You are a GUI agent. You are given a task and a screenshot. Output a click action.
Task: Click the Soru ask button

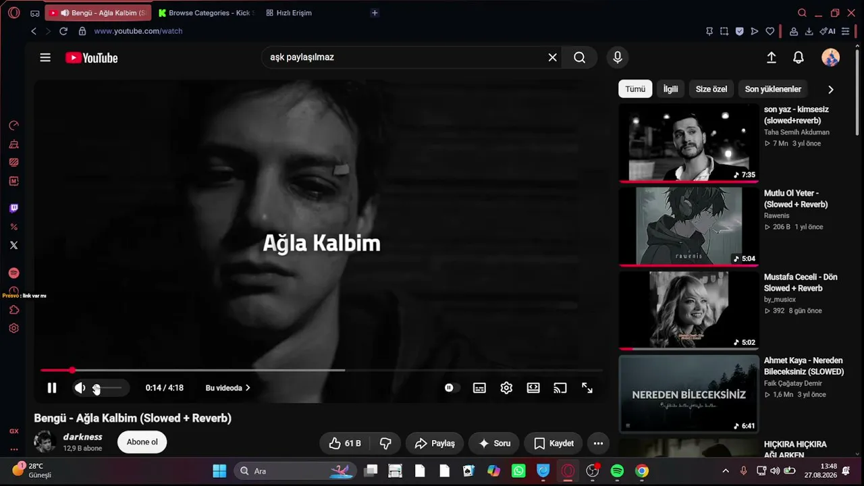(x=493, y=443)
